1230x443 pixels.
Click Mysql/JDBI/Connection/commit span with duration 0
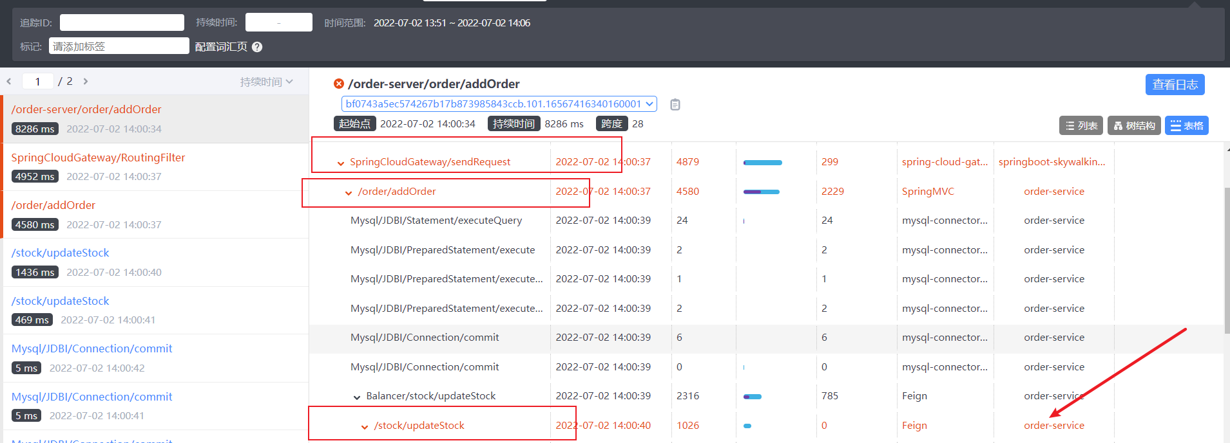pyautogui.click(x=766, y=367)
